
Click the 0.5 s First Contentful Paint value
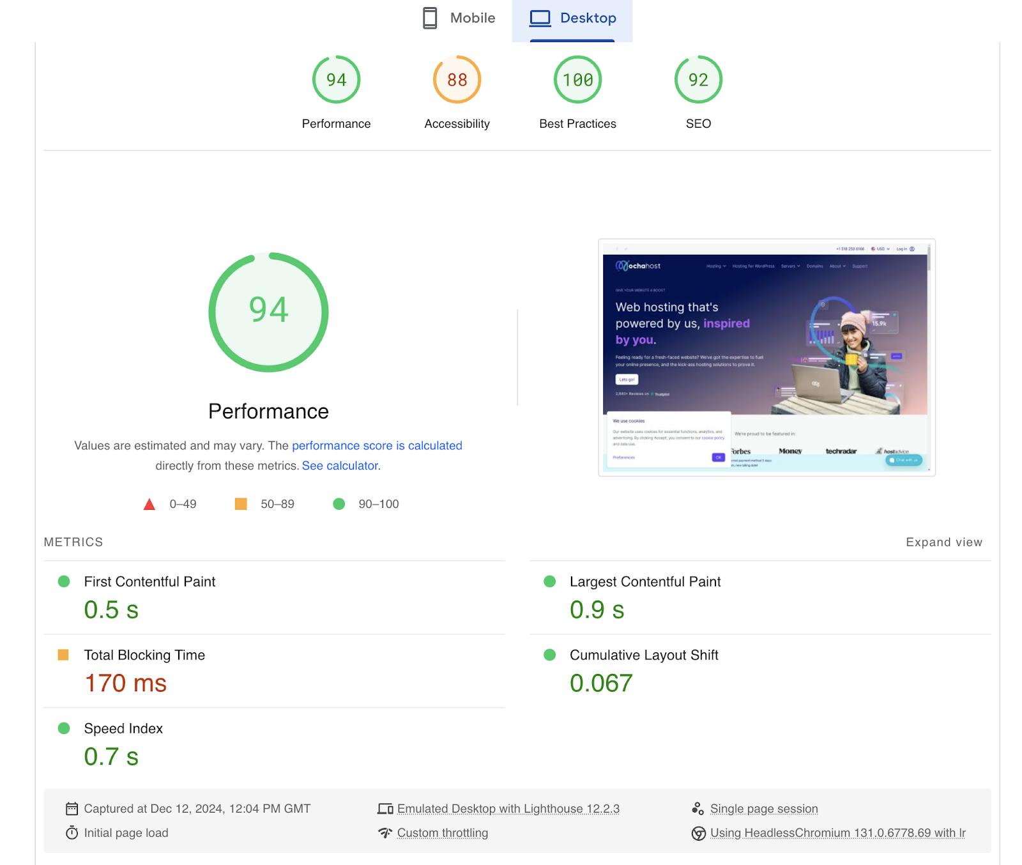(111, 610)
